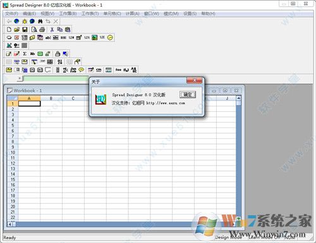Click the red pencil icon
The height and width of the screenshot is (243, 316).
[16, 54]
